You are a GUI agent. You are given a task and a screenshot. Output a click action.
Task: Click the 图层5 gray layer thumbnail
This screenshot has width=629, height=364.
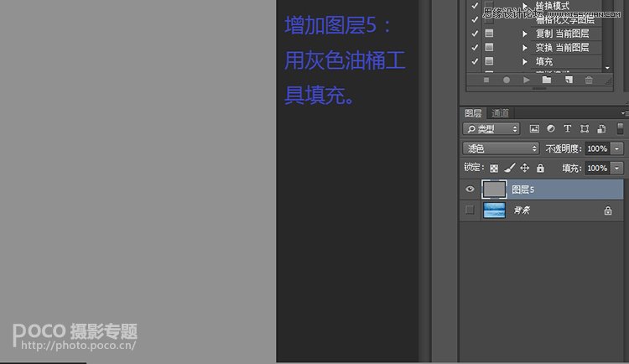494,190
